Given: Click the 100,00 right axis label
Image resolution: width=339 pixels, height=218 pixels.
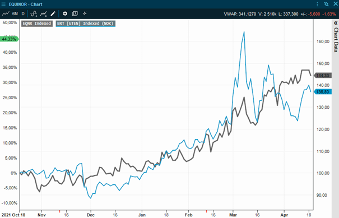Looking at the screenshot, I should [x=323, y=173].
